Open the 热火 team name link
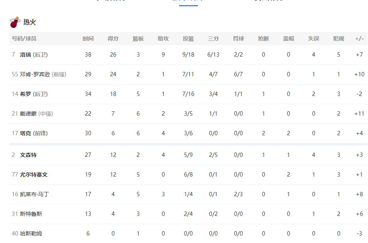The width and height of the screenshot is (368, 243). point(30,22)
